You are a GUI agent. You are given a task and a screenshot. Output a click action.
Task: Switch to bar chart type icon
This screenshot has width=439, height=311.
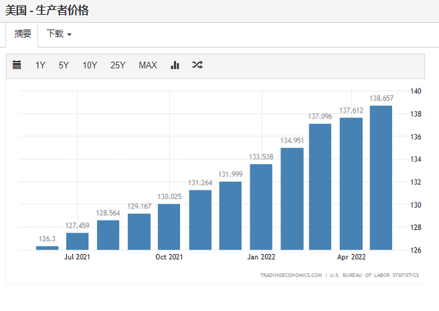pyautogui.click(x=175, y=65)
